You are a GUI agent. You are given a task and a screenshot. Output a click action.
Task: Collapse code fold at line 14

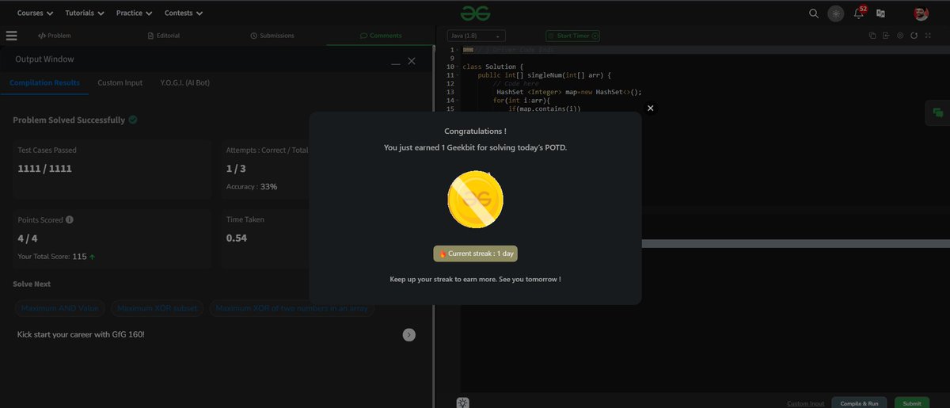click(458, 101)
